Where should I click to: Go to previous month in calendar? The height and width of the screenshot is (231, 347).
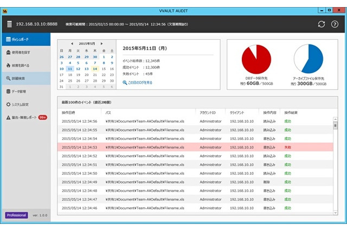72,43
